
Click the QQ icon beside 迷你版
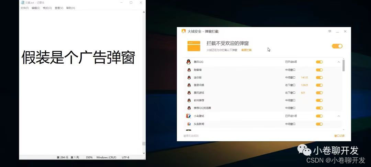click(x=189, y=77)
